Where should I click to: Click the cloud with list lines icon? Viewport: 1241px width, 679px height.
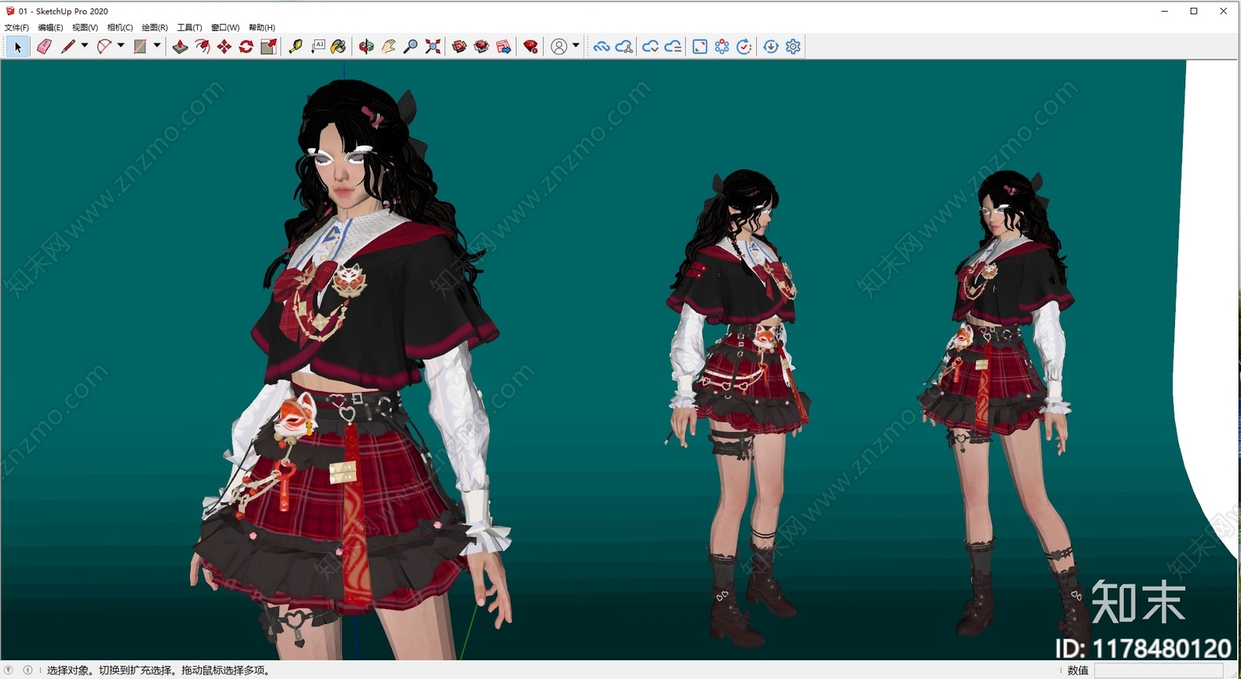click(673, 47)
